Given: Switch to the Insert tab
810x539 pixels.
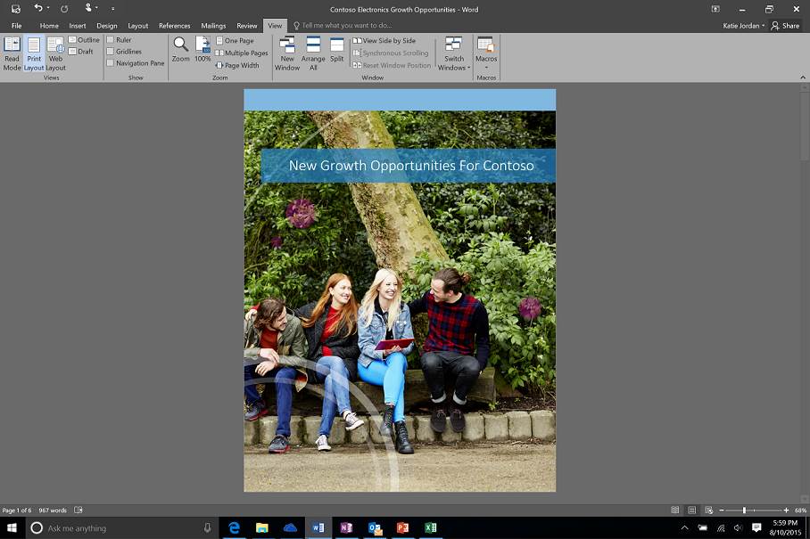Looking at the screenshot, I should point(78,26).
